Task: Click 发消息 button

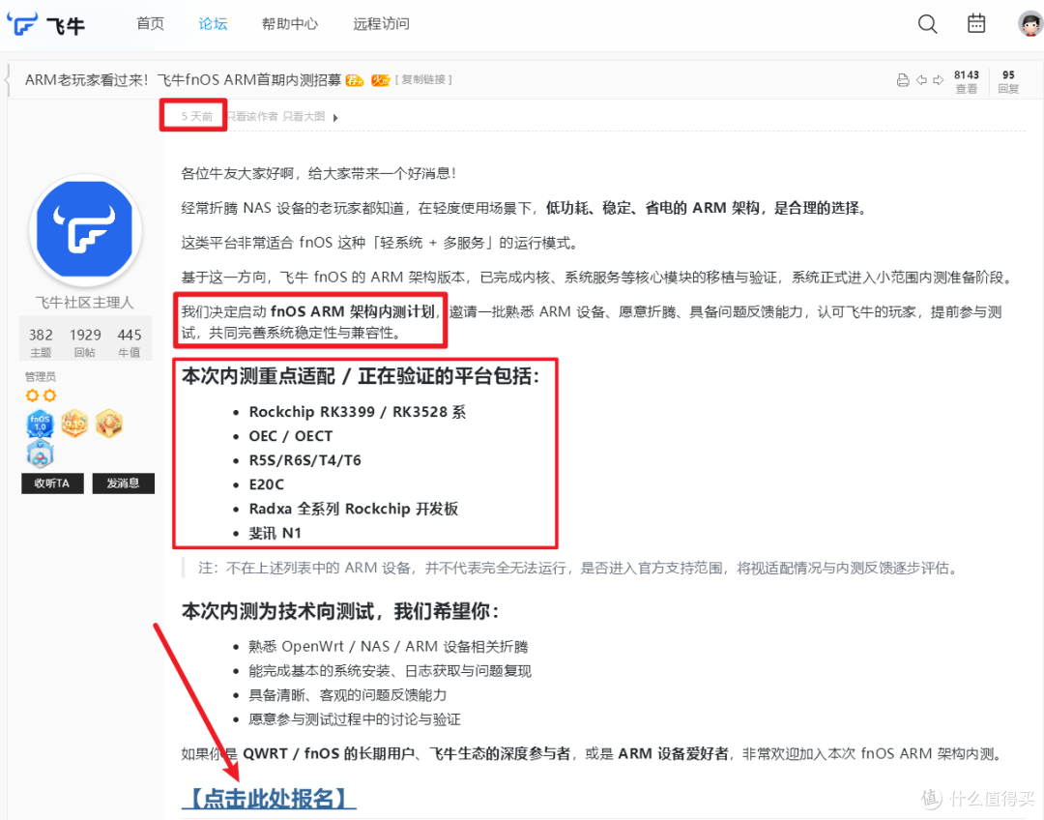Action: [x=123, y=483]
